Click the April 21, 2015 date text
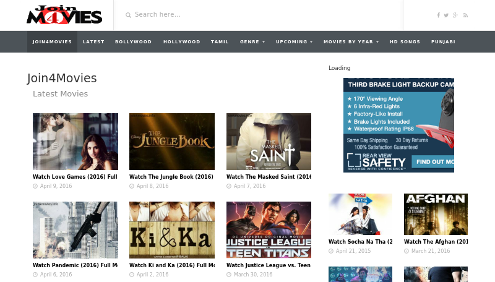The image size is (495, 282). [353, 251]
